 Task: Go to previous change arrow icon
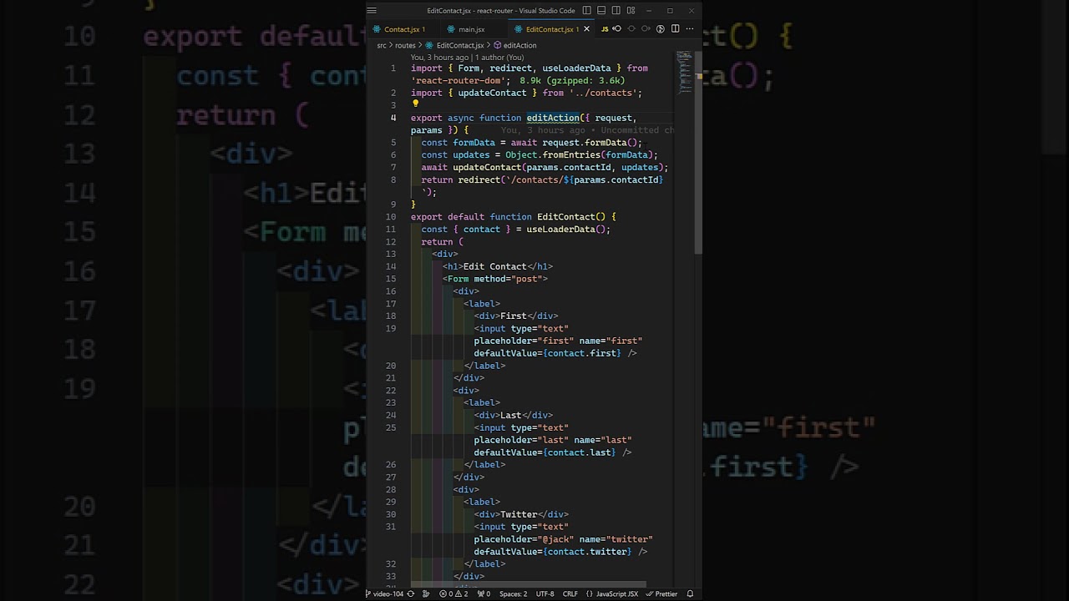coord(617,29)
